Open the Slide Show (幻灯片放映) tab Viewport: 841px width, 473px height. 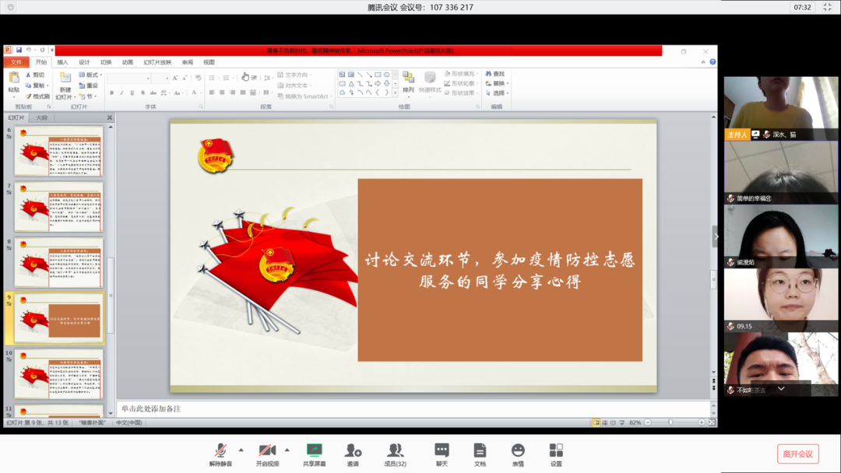(x=157, y=62)
